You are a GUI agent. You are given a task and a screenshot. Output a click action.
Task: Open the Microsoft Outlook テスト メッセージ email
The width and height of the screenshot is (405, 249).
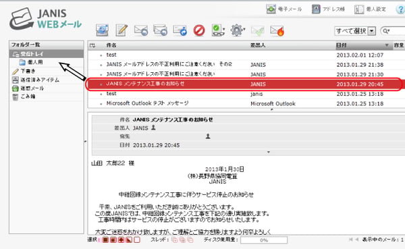147,103
